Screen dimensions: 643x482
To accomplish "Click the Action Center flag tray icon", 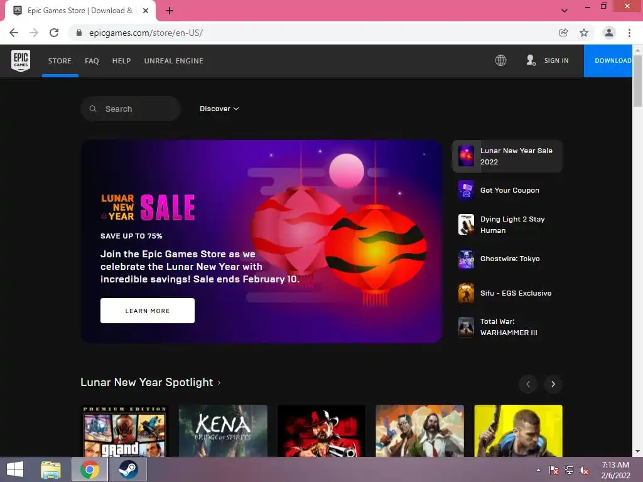I will (554, 470).
